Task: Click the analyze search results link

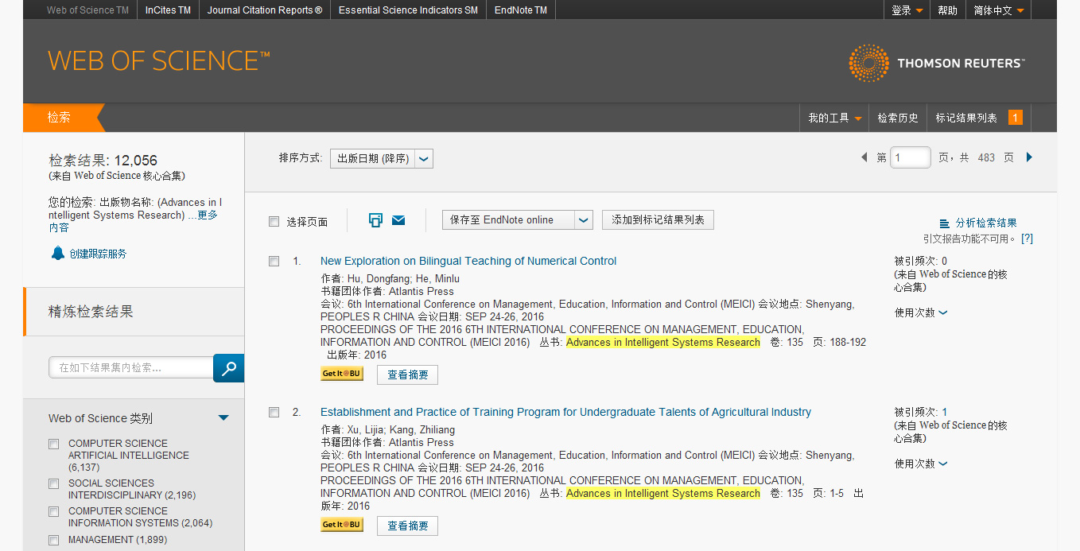Action: (x=986, y=223)
